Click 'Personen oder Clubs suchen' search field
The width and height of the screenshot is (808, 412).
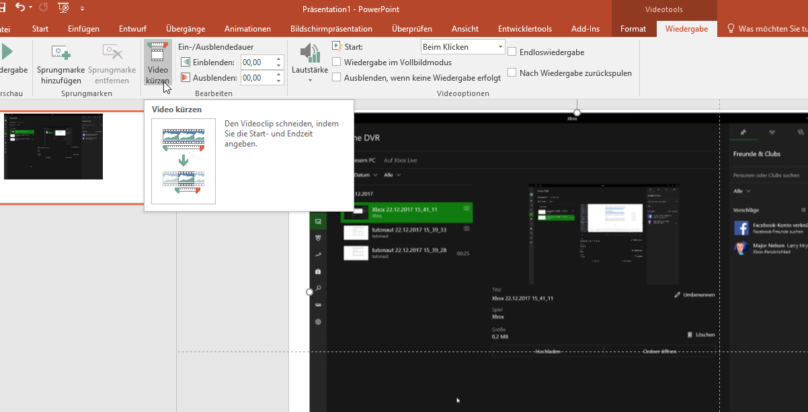[x=770, y=175]
